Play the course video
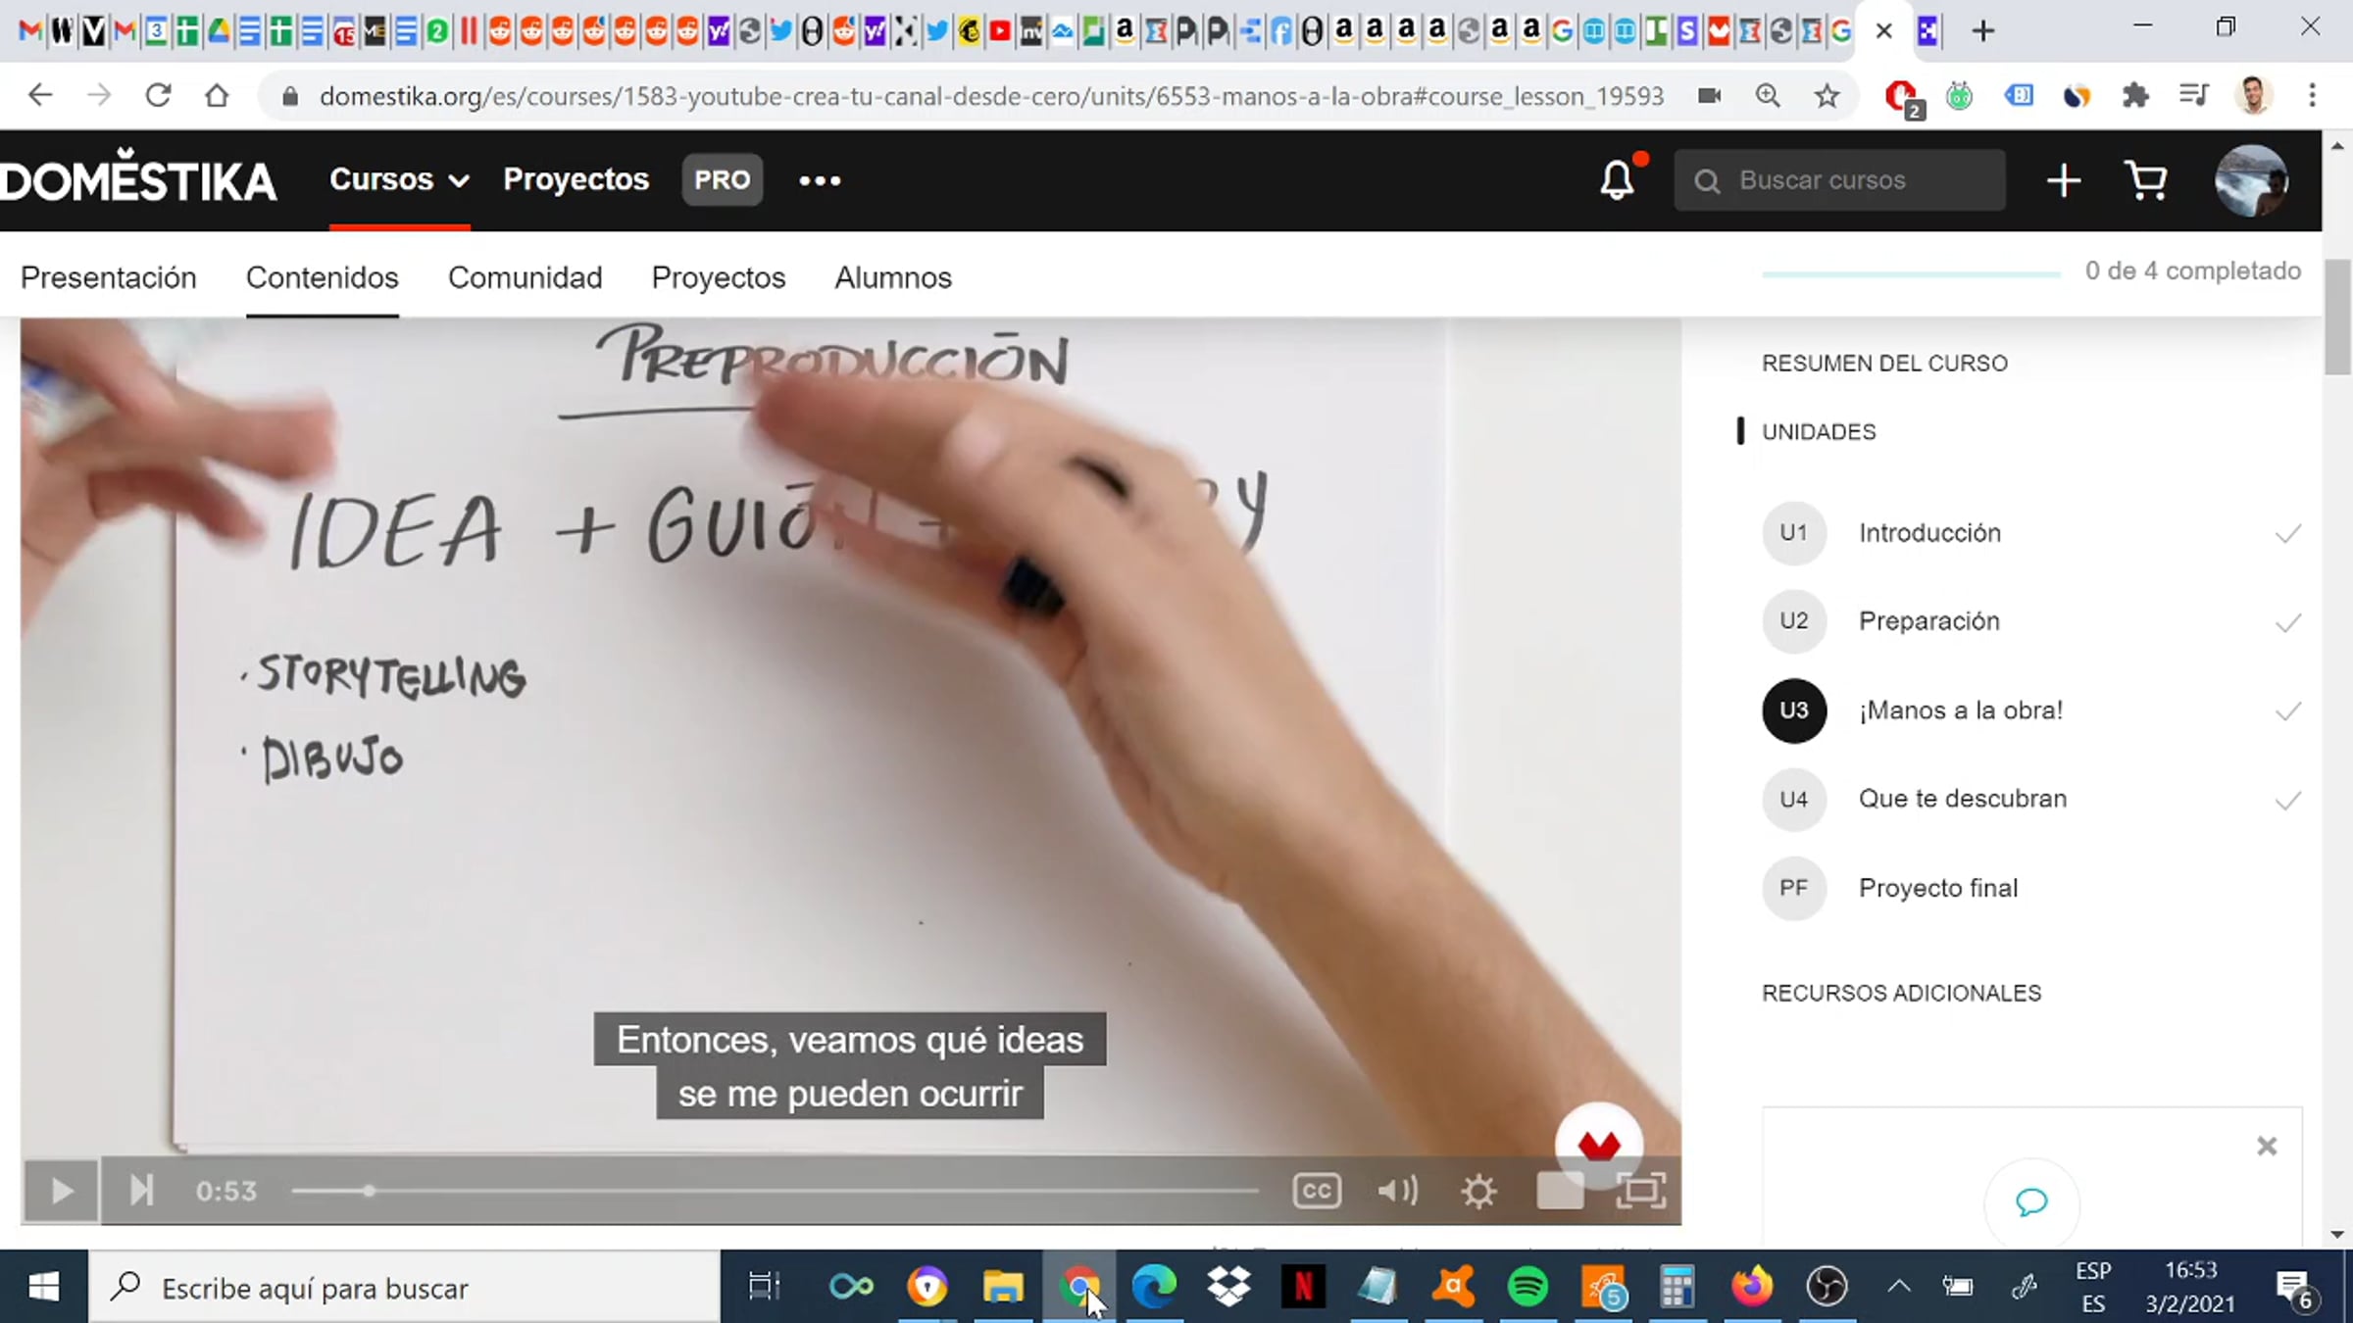 (61, 1191)
